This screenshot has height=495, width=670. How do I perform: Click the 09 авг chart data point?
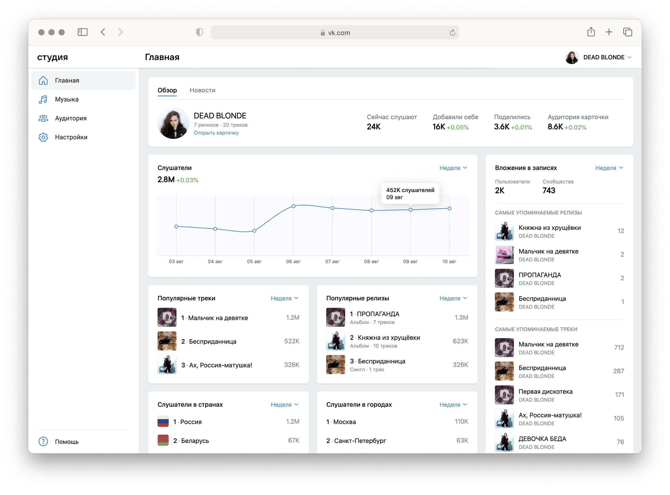click(411, 210)
